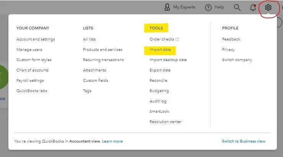The width and height of the screenshot is (283, 157).
Task: Click Order checks
Action: pyautogui.click(x=162, y=39)
